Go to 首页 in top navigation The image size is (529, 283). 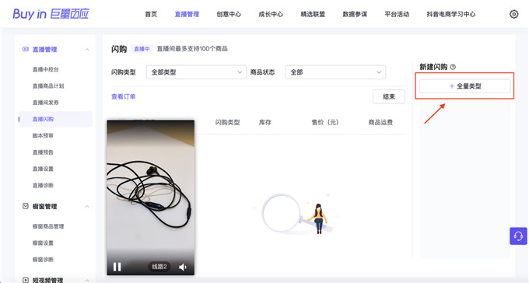(151, 14)
